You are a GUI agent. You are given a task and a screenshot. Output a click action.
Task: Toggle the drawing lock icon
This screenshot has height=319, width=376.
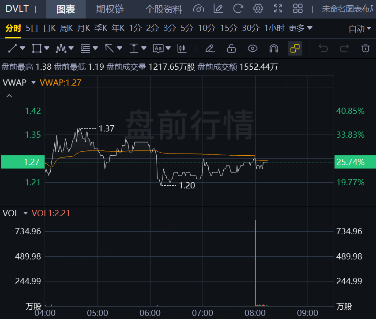tap(231, 49)
